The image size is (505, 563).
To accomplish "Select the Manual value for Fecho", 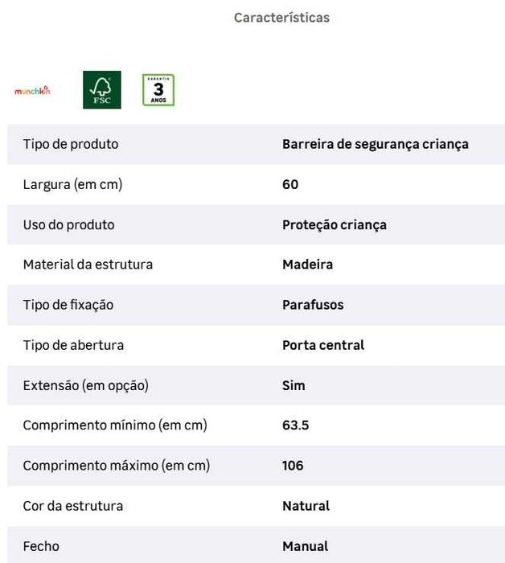I will click(x=305, y=546).
